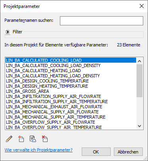Click the pencil edit parameter icon
Screen dimensions: 148x161
tap(9, 139)
